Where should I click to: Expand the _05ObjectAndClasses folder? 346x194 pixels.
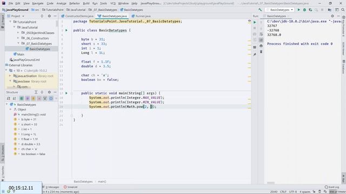pos(18,32)
